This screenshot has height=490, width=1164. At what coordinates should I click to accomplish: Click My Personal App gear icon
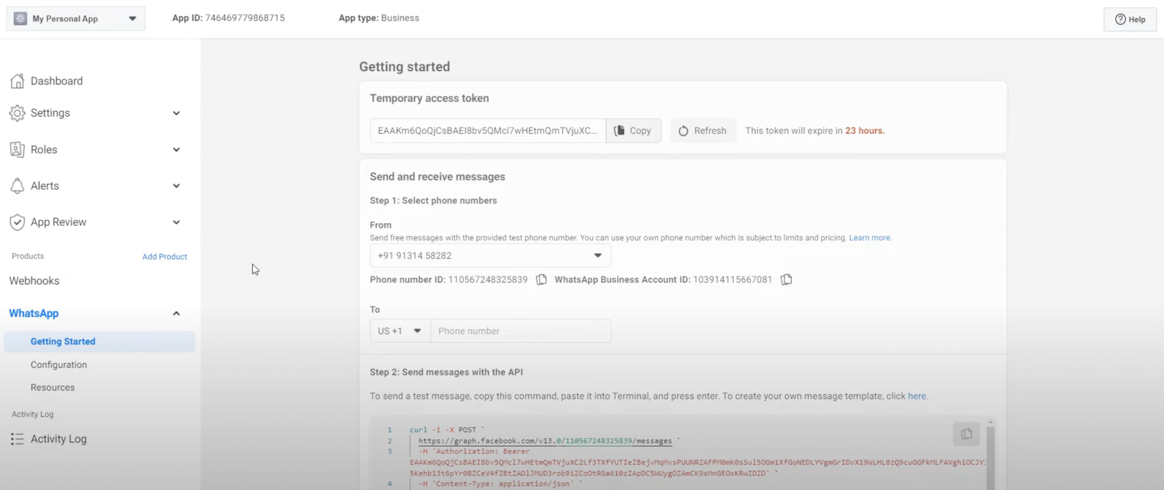tap(20, 18)
